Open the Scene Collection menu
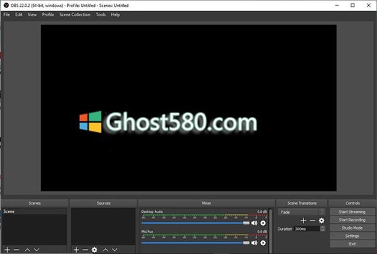 tap(75, 14)
